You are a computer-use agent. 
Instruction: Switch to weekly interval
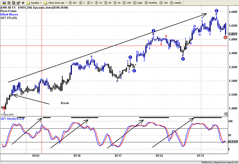point(176,3)
